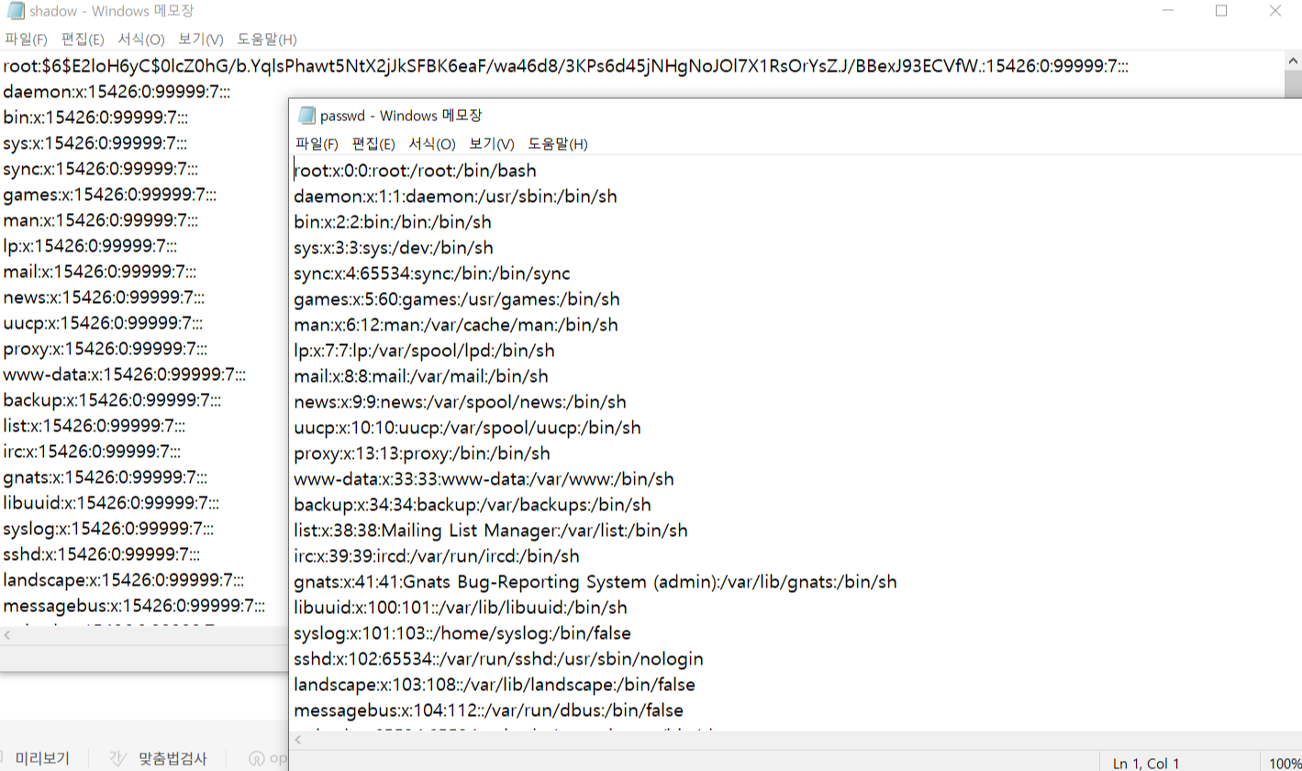Click the messagebus:x:104:112 line in passwd
The width and height of the screenshot is (1302, 771).
(489, 710)
